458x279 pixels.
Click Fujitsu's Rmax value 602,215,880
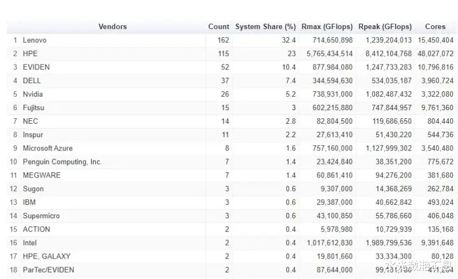[332, 108]
